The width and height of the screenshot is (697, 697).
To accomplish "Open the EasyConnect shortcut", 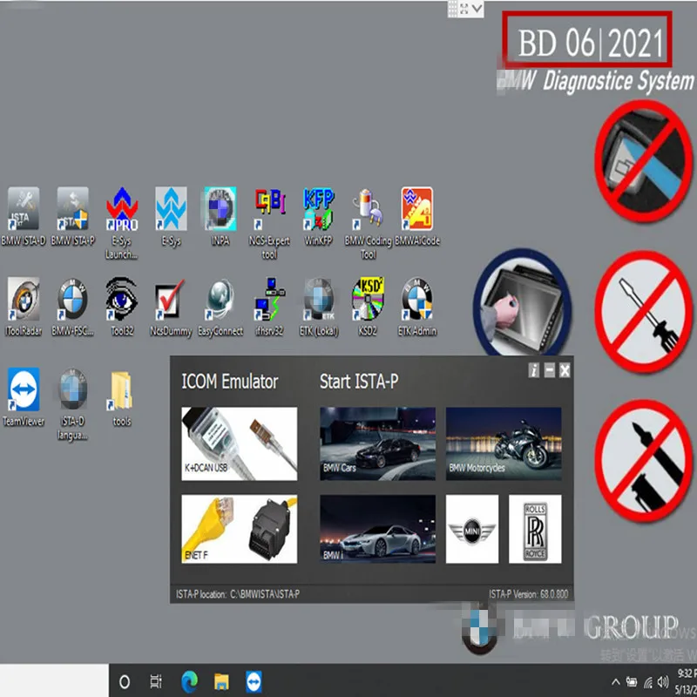I will click(220, 307).
